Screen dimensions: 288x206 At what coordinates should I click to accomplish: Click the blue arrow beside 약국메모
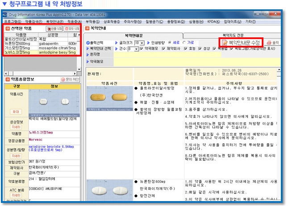(x=88, y=62)
